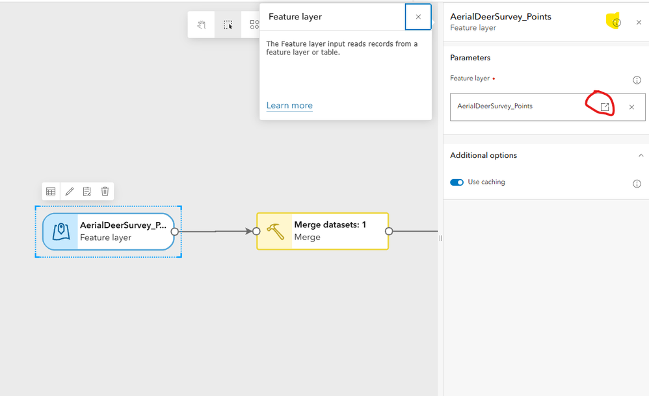The image size is (649, 396).
Task: Click the auto-layout diagram icon
Action: click(x=254, y=25)
